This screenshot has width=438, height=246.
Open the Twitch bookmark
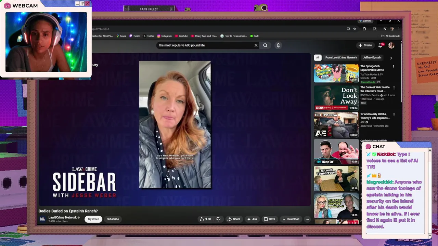point(134,36)
